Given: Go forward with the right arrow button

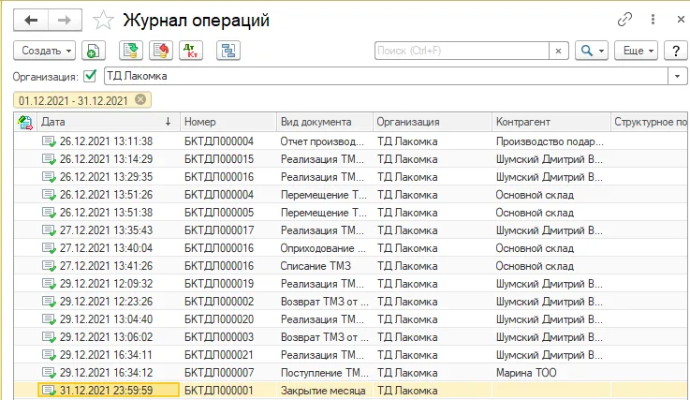Looking at the screenshot, I should click(x=65, y=21).
